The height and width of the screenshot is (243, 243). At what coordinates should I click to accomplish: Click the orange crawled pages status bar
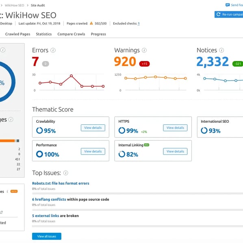pyautogui.click(x=7, y=141)
